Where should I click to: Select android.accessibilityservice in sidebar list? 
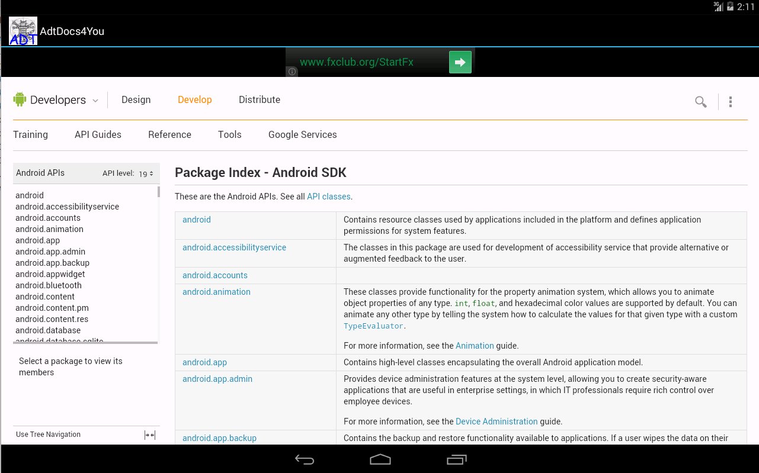coord(67,207)
